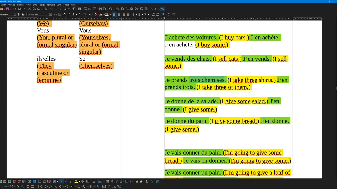
Task: Open the Outils menu
Action: (59, 5)
